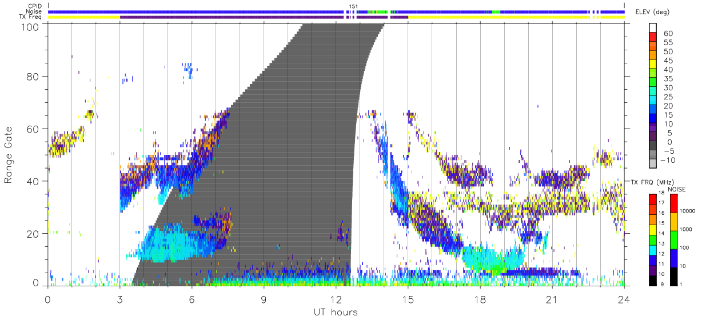The image size is (702, 324).
Task: Click the 60 tick label on Range Gate axis
Action: point(33,129)
